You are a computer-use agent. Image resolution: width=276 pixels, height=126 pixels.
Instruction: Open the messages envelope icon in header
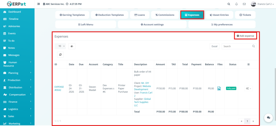pos(244,4)
